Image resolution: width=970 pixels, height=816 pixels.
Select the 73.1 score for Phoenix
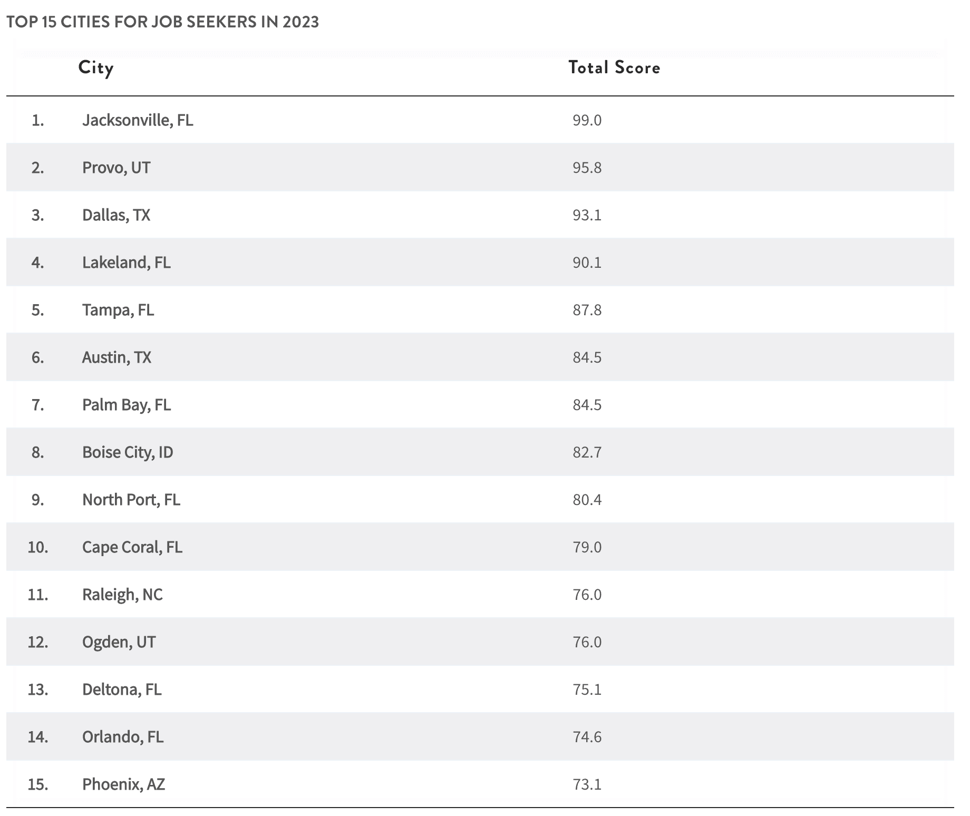click(587, 784)
